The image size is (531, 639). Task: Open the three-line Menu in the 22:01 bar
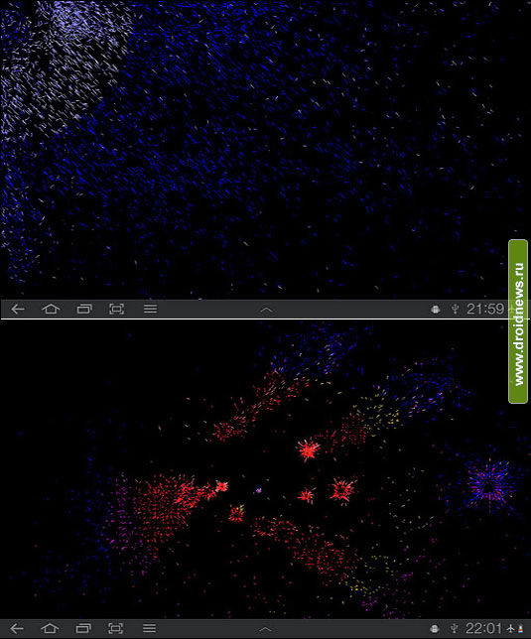tap(149, 627)
